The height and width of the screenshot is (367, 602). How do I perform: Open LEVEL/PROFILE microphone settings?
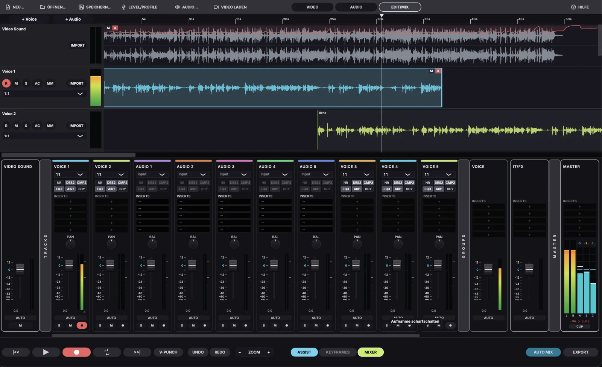pos(139,7)
